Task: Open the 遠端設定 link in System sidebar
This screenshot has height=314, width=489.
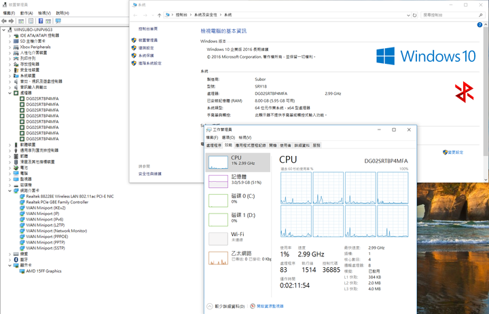Action: tap(146, 48)
